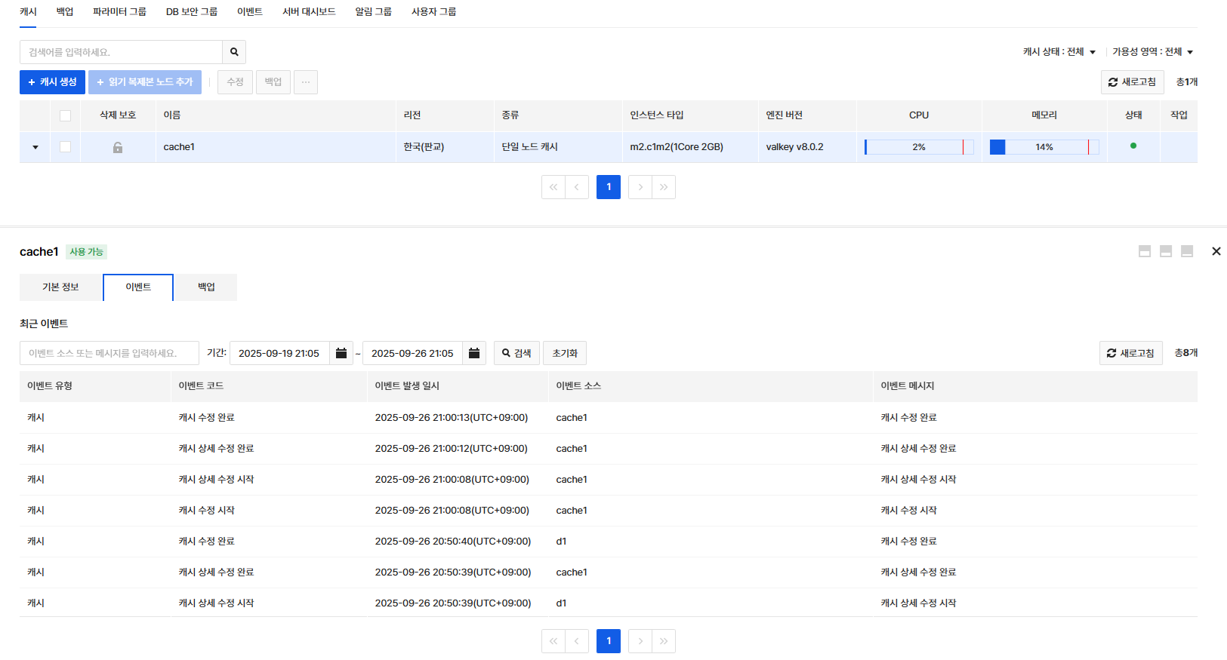
Task: Check the cache1 row checkbox
Action: tap(66, 147)
